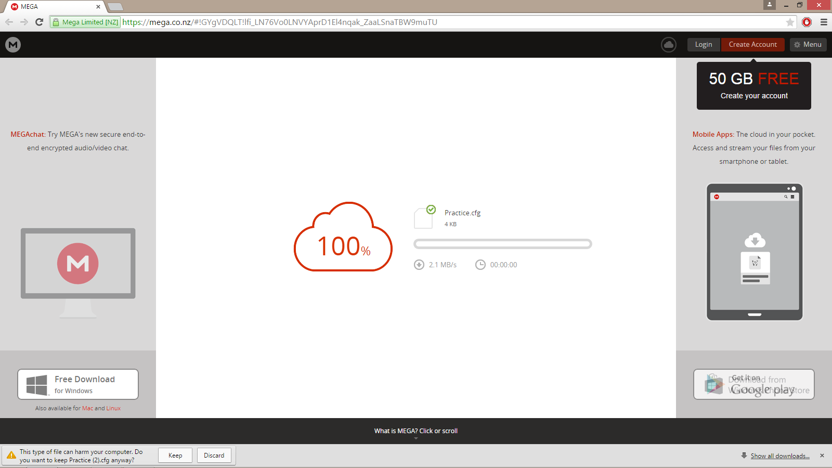Click the 4 KB file size text
This screenshot has height=468, width=832.
450,224
